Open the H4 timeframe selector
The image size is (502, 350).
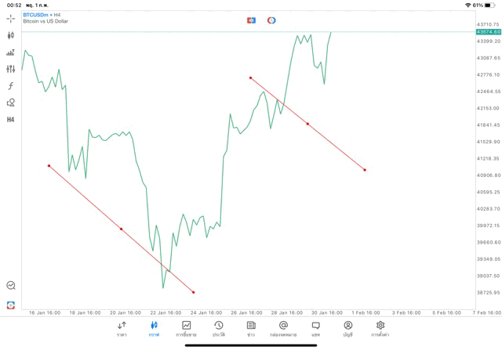point(11,120)
